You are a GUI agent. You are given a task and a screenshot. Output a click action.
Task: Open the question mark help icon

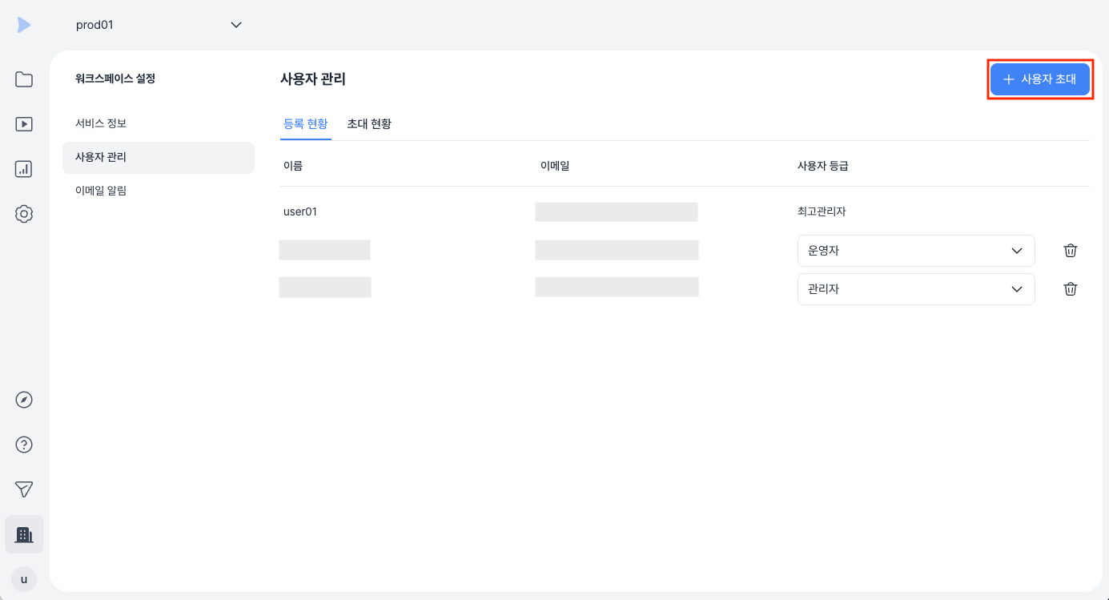pos(24,445)
